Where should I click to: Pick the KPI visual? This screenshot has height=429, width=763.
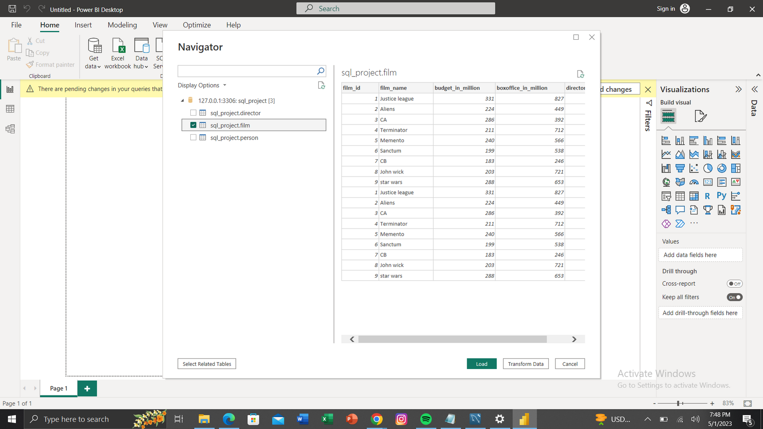736,182
